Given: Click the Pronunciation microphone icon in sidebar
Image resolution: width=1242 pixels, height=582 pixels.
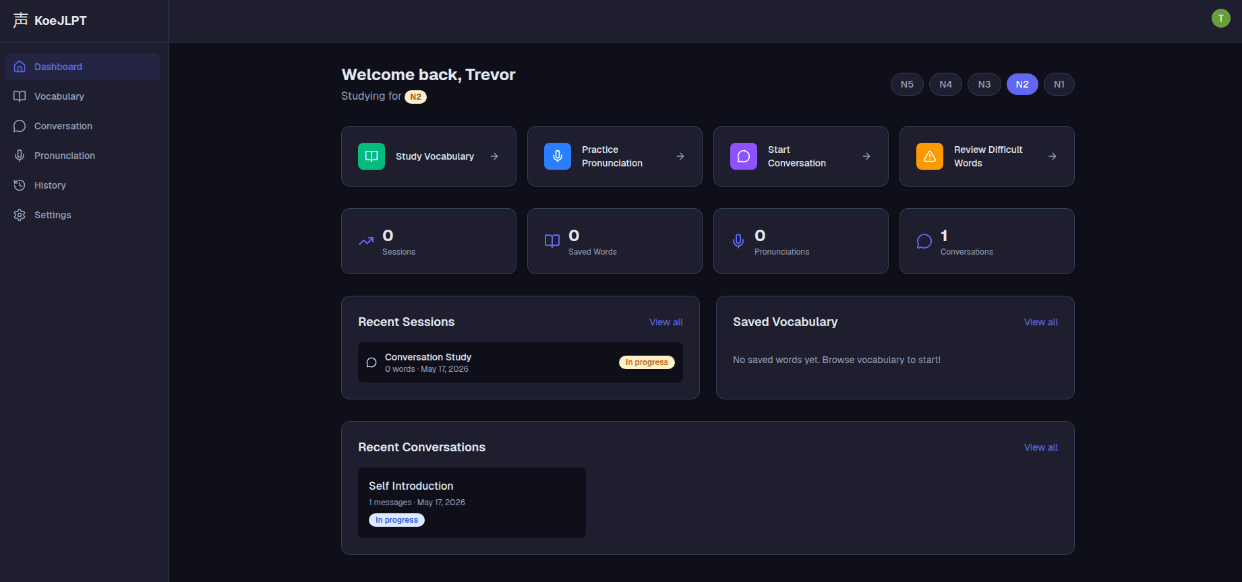Looking at the screenshot, I should coord(20,156).
